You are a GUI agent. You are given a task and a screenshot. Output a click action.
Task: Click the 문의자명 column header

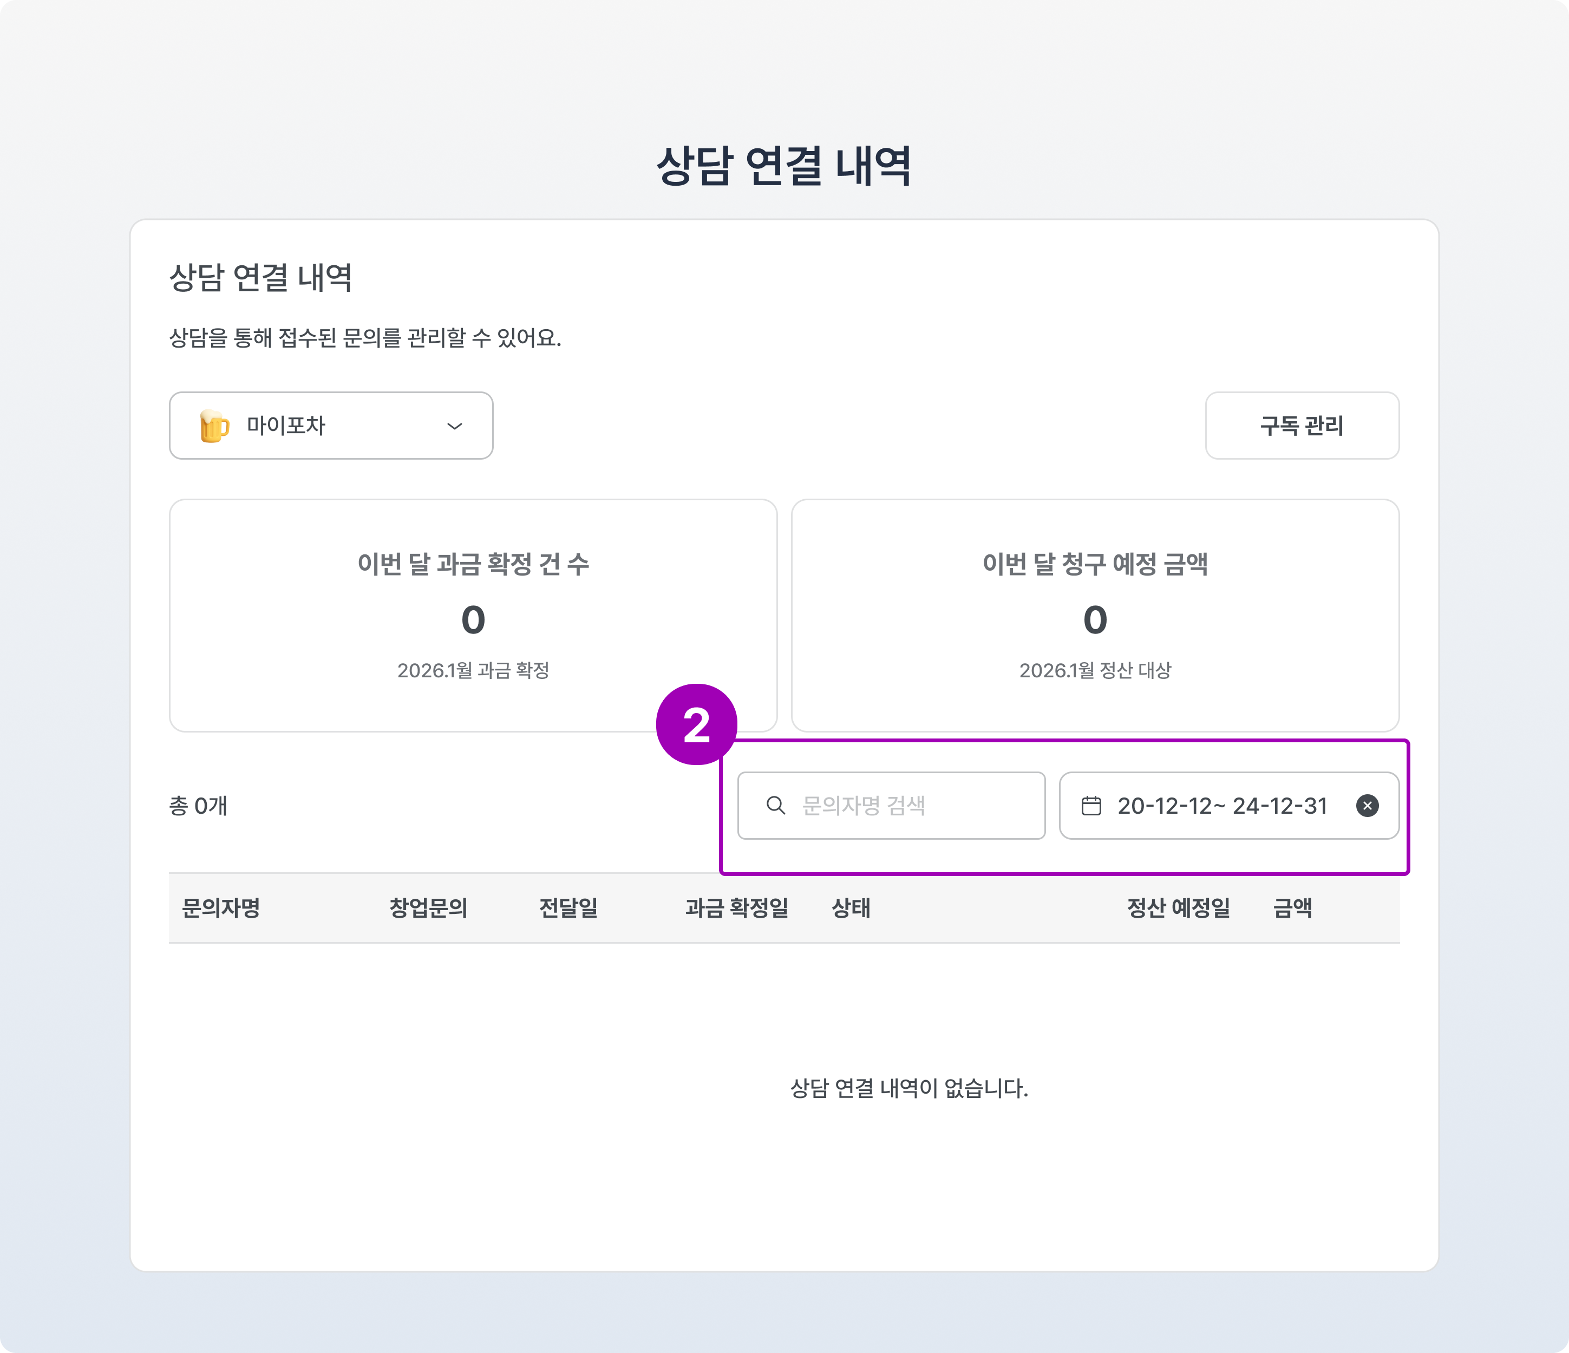[221, 908]
